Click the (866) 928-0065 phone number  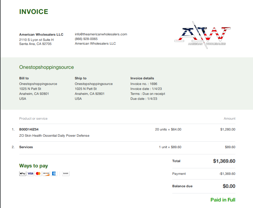[x=86, y=39]
